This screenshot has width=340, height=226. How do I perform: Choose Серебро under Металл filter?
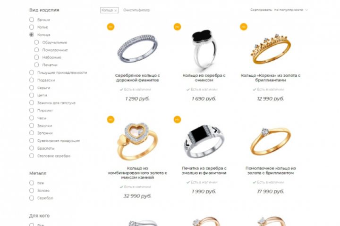pyautogui.click(x=32, y=198)
